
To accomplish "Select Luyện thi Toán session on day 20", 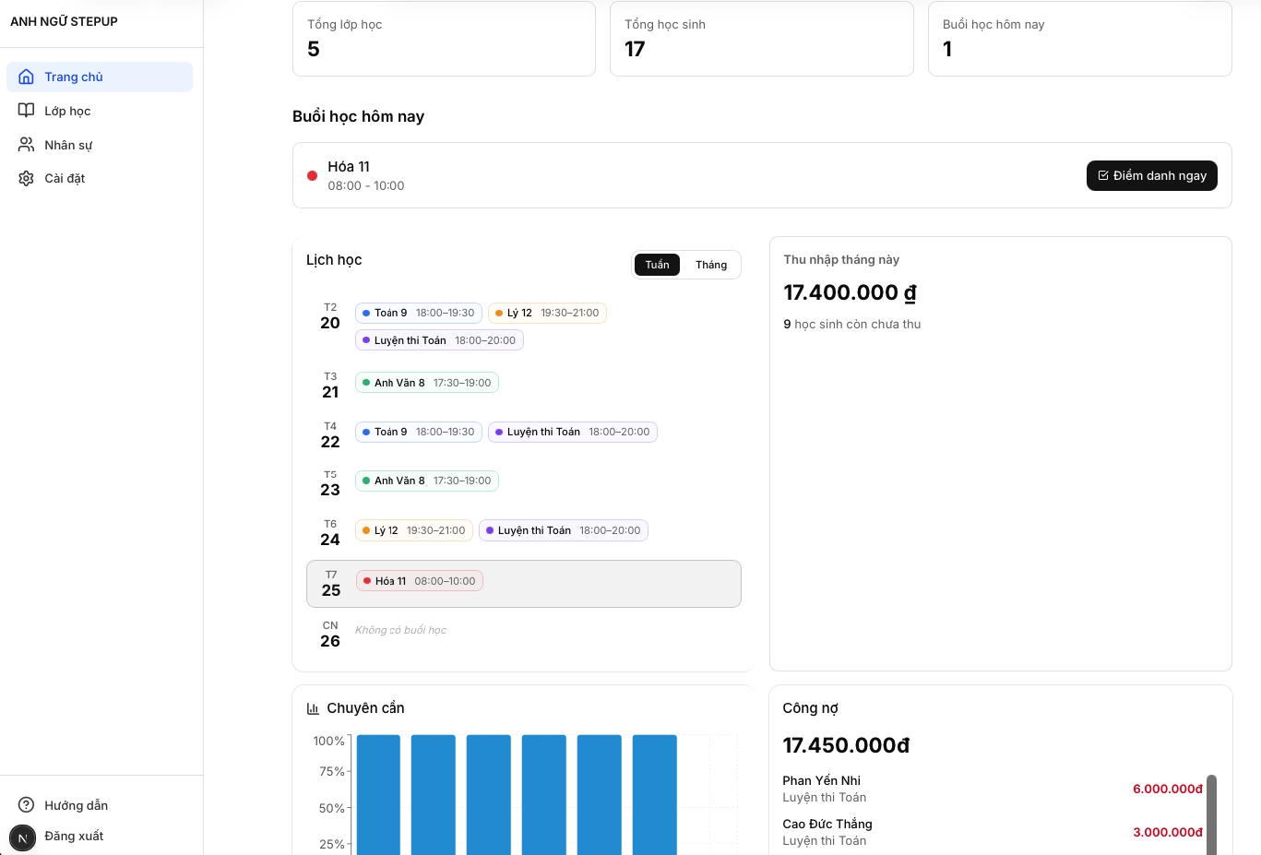I will tap(439, 340).
